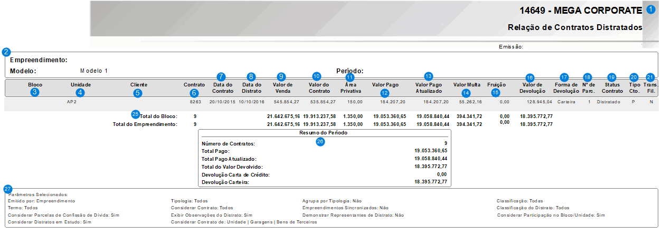
Task: Click 'Considerar Contrato: Todos' parameter
Action: pyautogui.click(x=202, y=208)
